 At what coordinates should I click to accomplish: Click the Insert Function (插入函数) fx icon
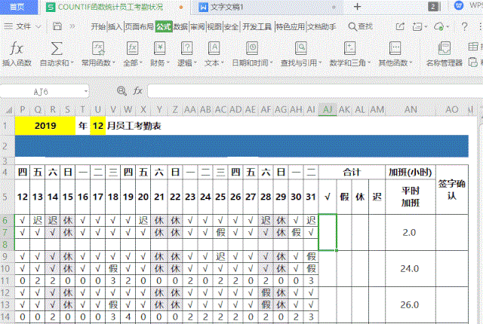coord(17,48)
